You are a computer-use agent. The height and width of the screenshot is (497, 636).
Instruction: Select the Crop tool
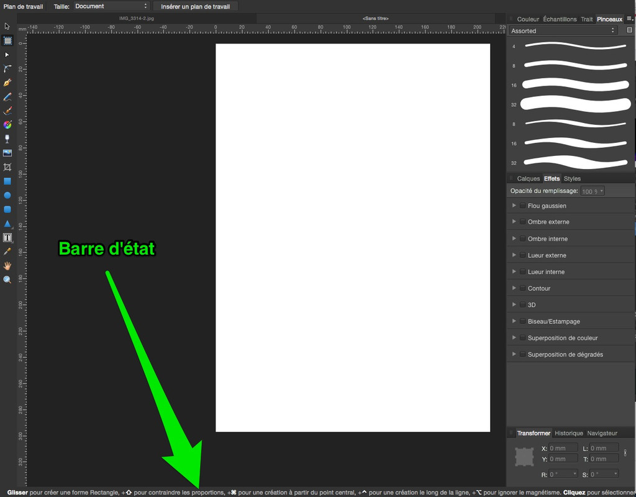pyautogui.click(x=7, y=167)
